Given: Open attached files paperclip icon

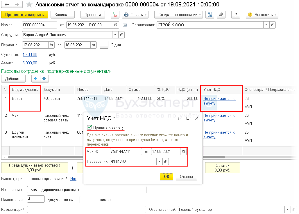Looking at the screenshot, I should click(x=221, y=15).
